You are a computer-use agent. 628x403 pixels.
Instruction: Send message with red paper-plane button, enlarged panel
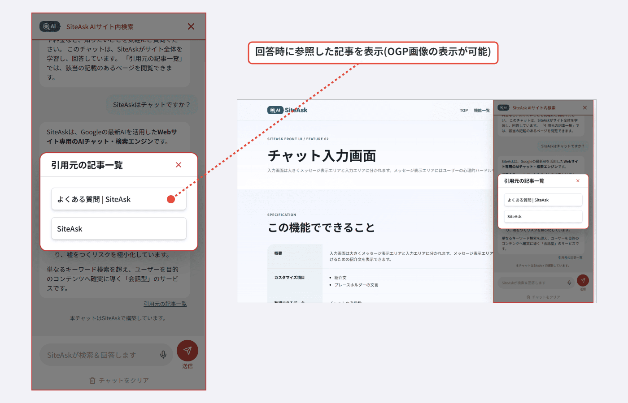[x=188, y=351]
